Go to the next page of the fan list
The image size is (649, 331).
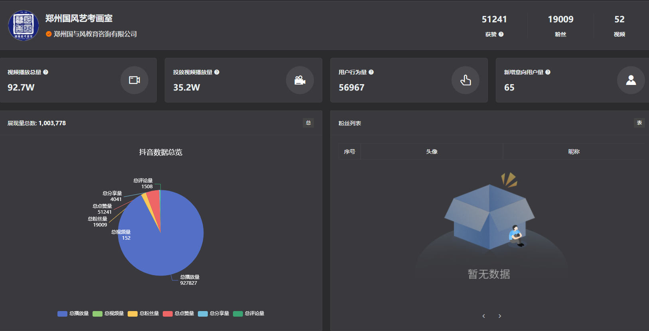pyautogui.click(x=500, y=316)
